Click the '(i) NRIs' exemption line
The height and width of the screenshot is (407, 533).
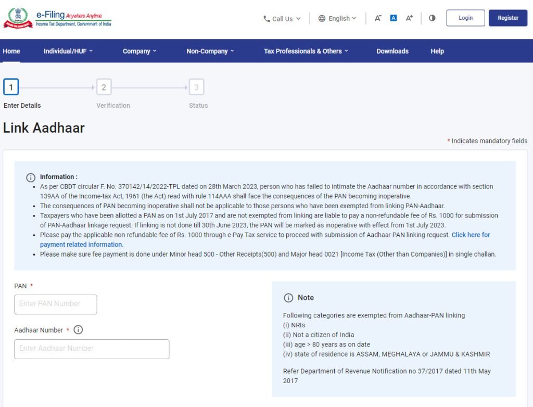[294, 325]
